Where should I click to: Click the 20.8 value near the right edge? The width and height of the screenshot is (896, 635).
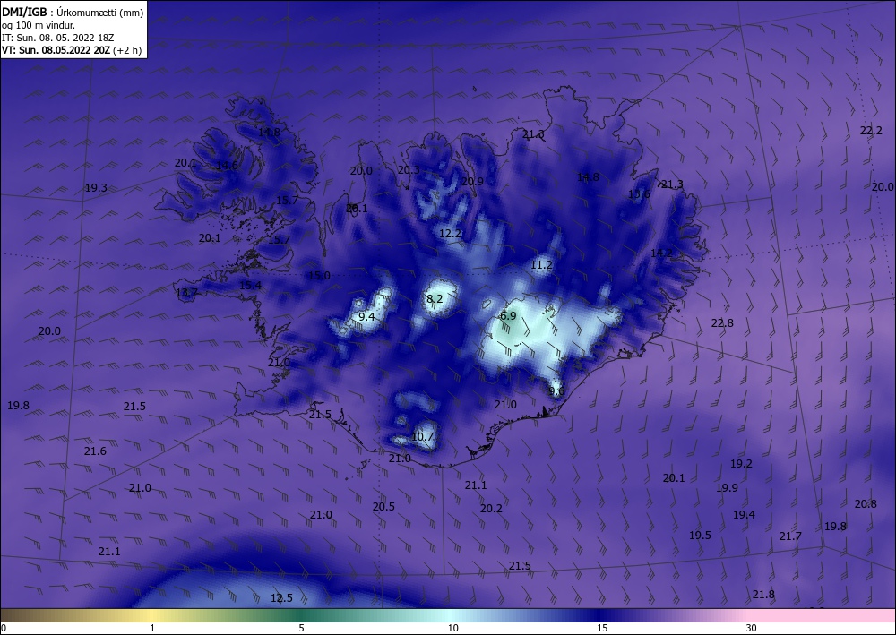(x=866, y=503)
